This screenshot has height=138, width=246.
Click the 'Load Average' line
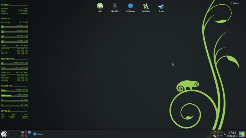click(14, 22)
